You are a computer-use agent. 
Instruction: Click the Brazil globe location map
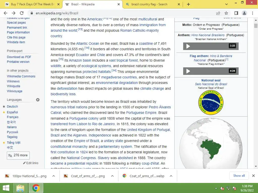[211, 143]
